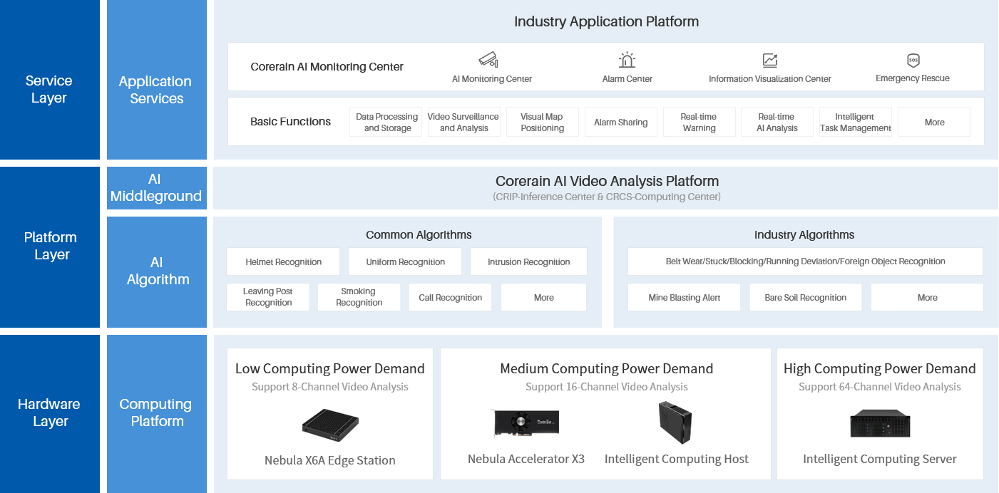This screenshot has height=493, width=999.
Task: Select the Computing Platform sidebar item
Action: click(156, 412)
